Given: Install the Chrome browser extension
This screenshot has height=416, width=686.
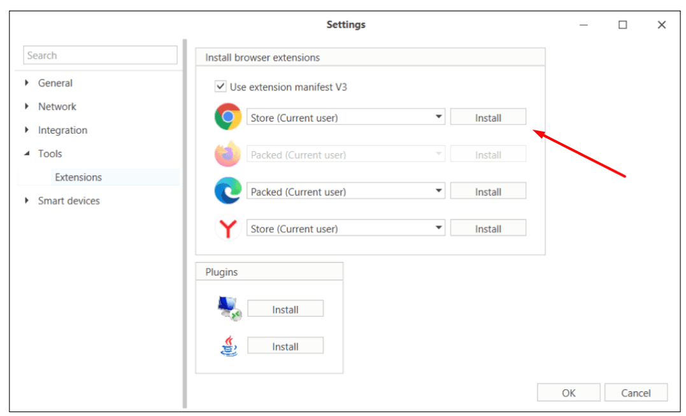Looking at the screenshot, I should pyautogui.click(x=488, y=118).
